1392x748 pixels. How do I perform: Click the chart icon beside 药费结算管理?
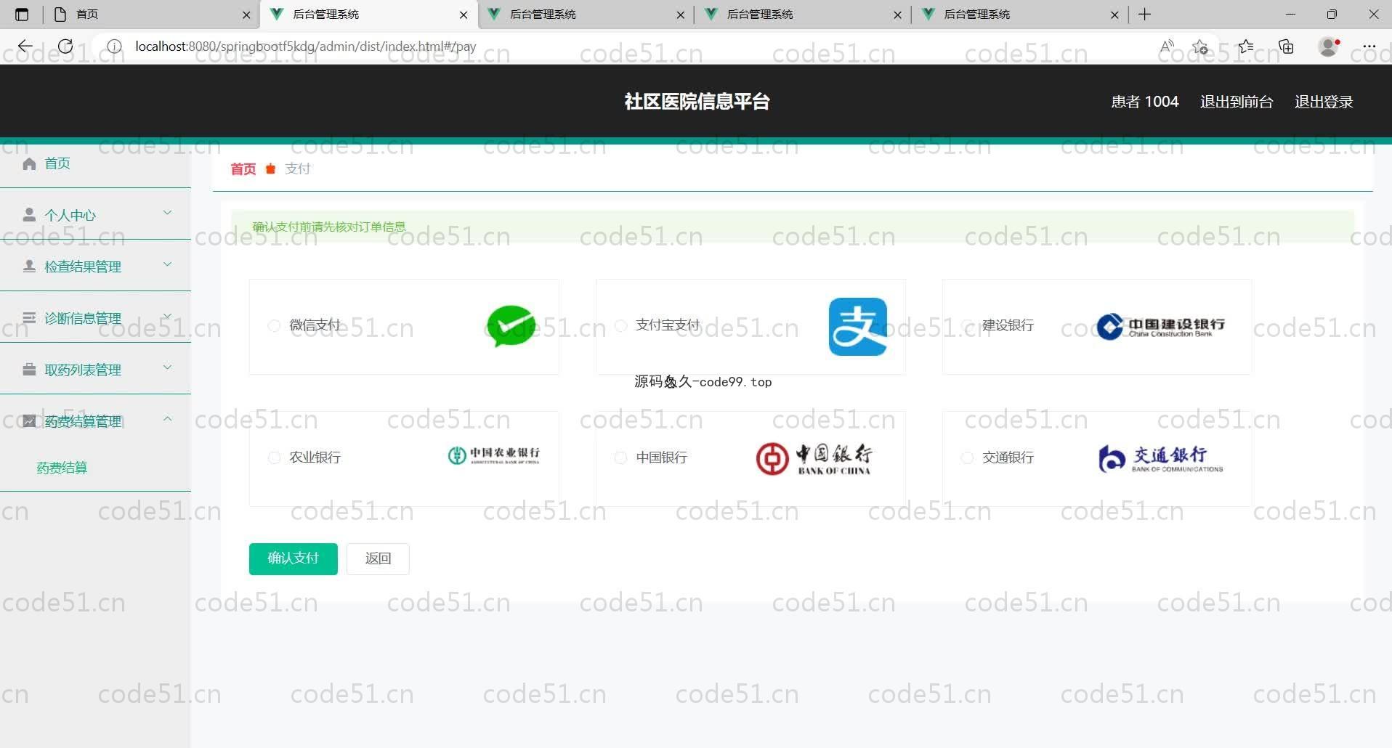(29, 421)
